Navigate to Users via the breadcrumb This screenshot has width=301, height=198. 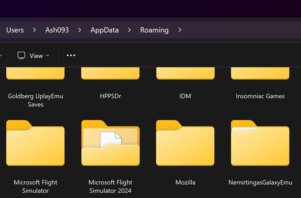point(15,30)
